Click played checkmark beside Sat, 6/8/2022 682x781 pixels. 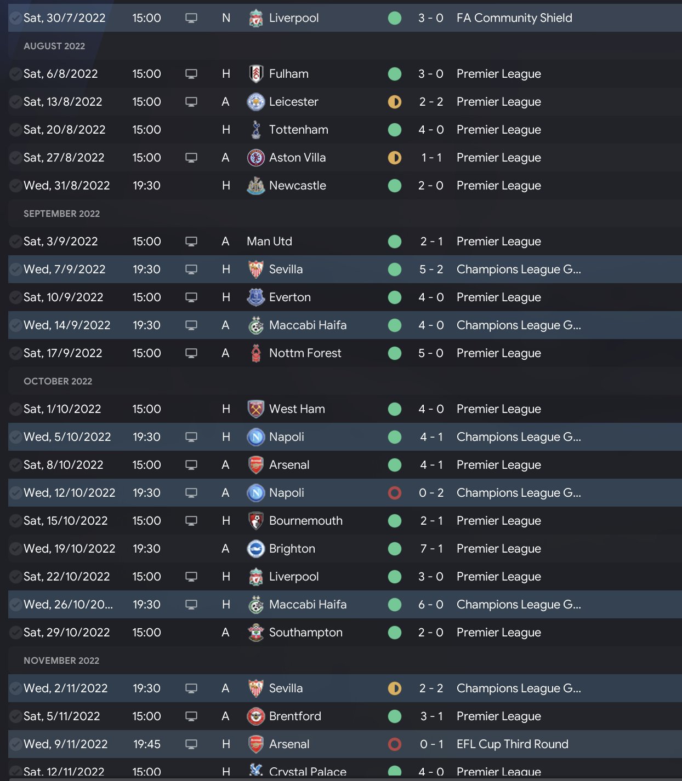[16, 74]
